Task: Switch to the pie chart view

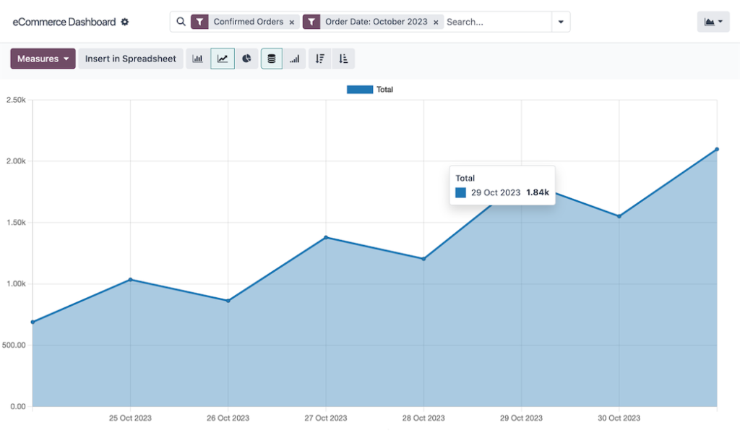Action: [x=246, y=59]
